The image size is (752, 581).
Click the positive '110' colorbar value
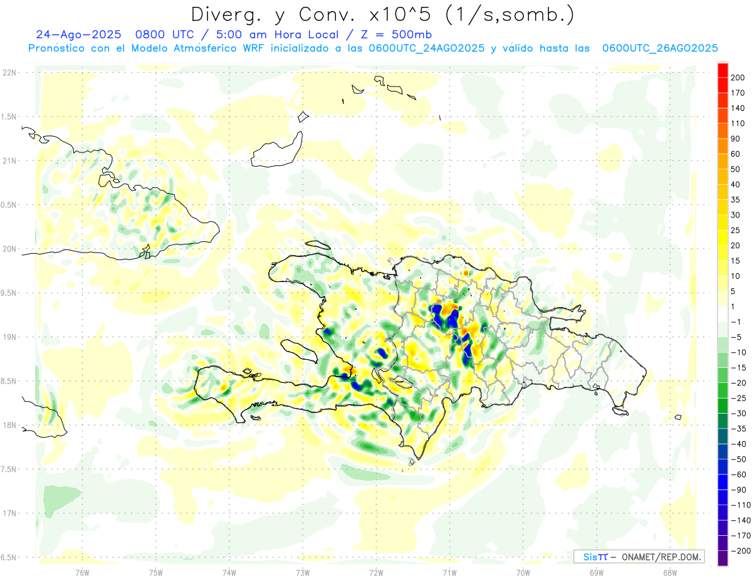[738, 123]
